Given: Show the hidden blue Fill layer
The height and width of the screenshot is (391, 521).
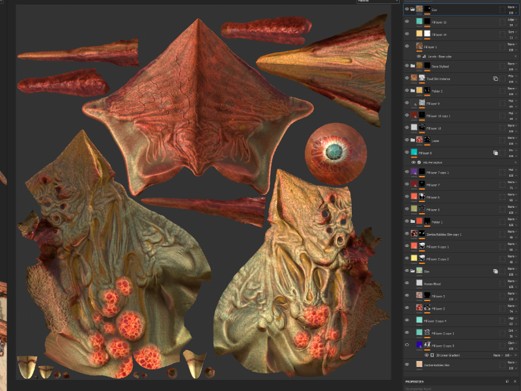Looking at the screenshot, I should (x=407, y=345).
